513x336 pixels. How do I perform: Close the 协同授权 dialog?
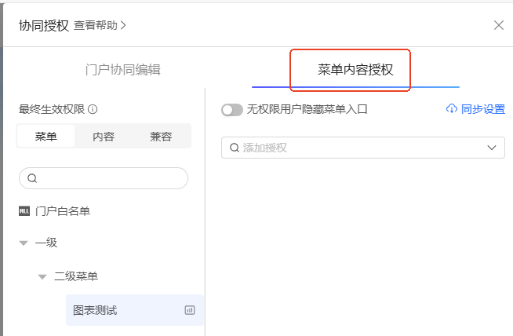[499, 25]
